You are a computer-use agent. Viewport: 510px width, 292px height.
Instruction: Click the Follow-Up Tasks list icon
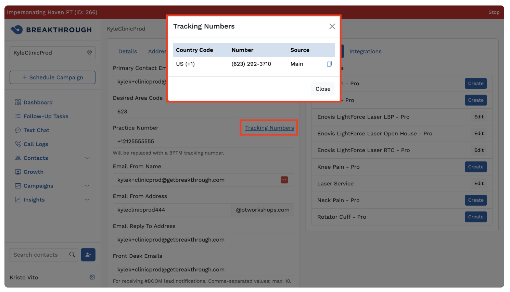click(18, 116)
